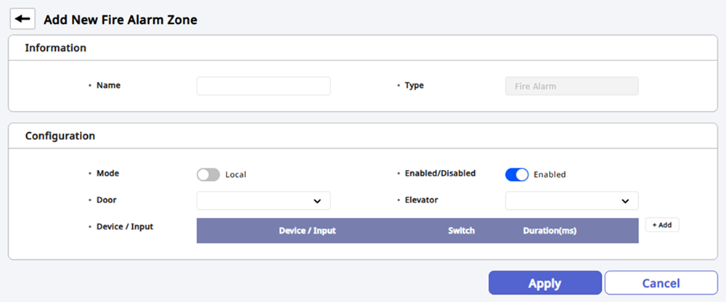Click the Device / Input column header
This screenshot has height=302, width=726.
pyautogui.click(x=307, y=231)
